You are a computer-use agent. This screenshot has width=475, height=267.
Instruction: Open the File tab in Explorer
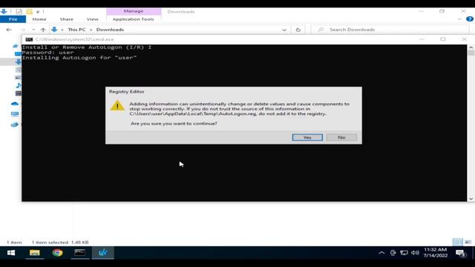tap(13, 19)
